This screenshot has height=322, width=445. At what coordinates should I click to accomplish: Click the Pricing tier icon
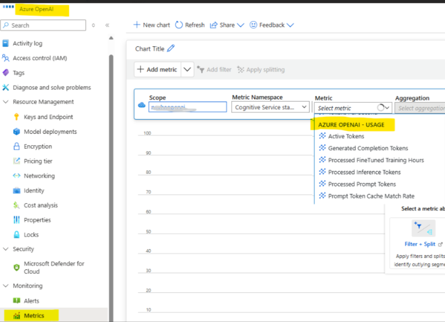16,161
